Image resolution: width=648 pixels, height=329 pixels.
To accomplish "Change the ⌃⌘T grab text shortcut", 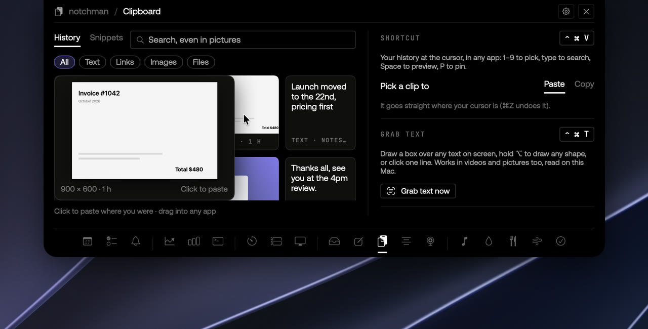I will coord(577,134).
